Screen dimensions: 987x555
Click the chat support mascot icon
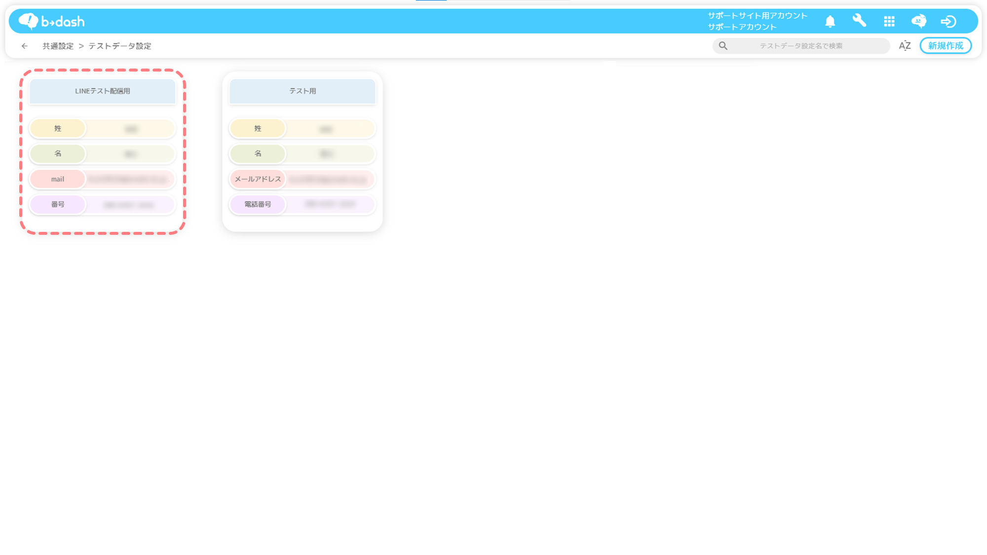918,21
